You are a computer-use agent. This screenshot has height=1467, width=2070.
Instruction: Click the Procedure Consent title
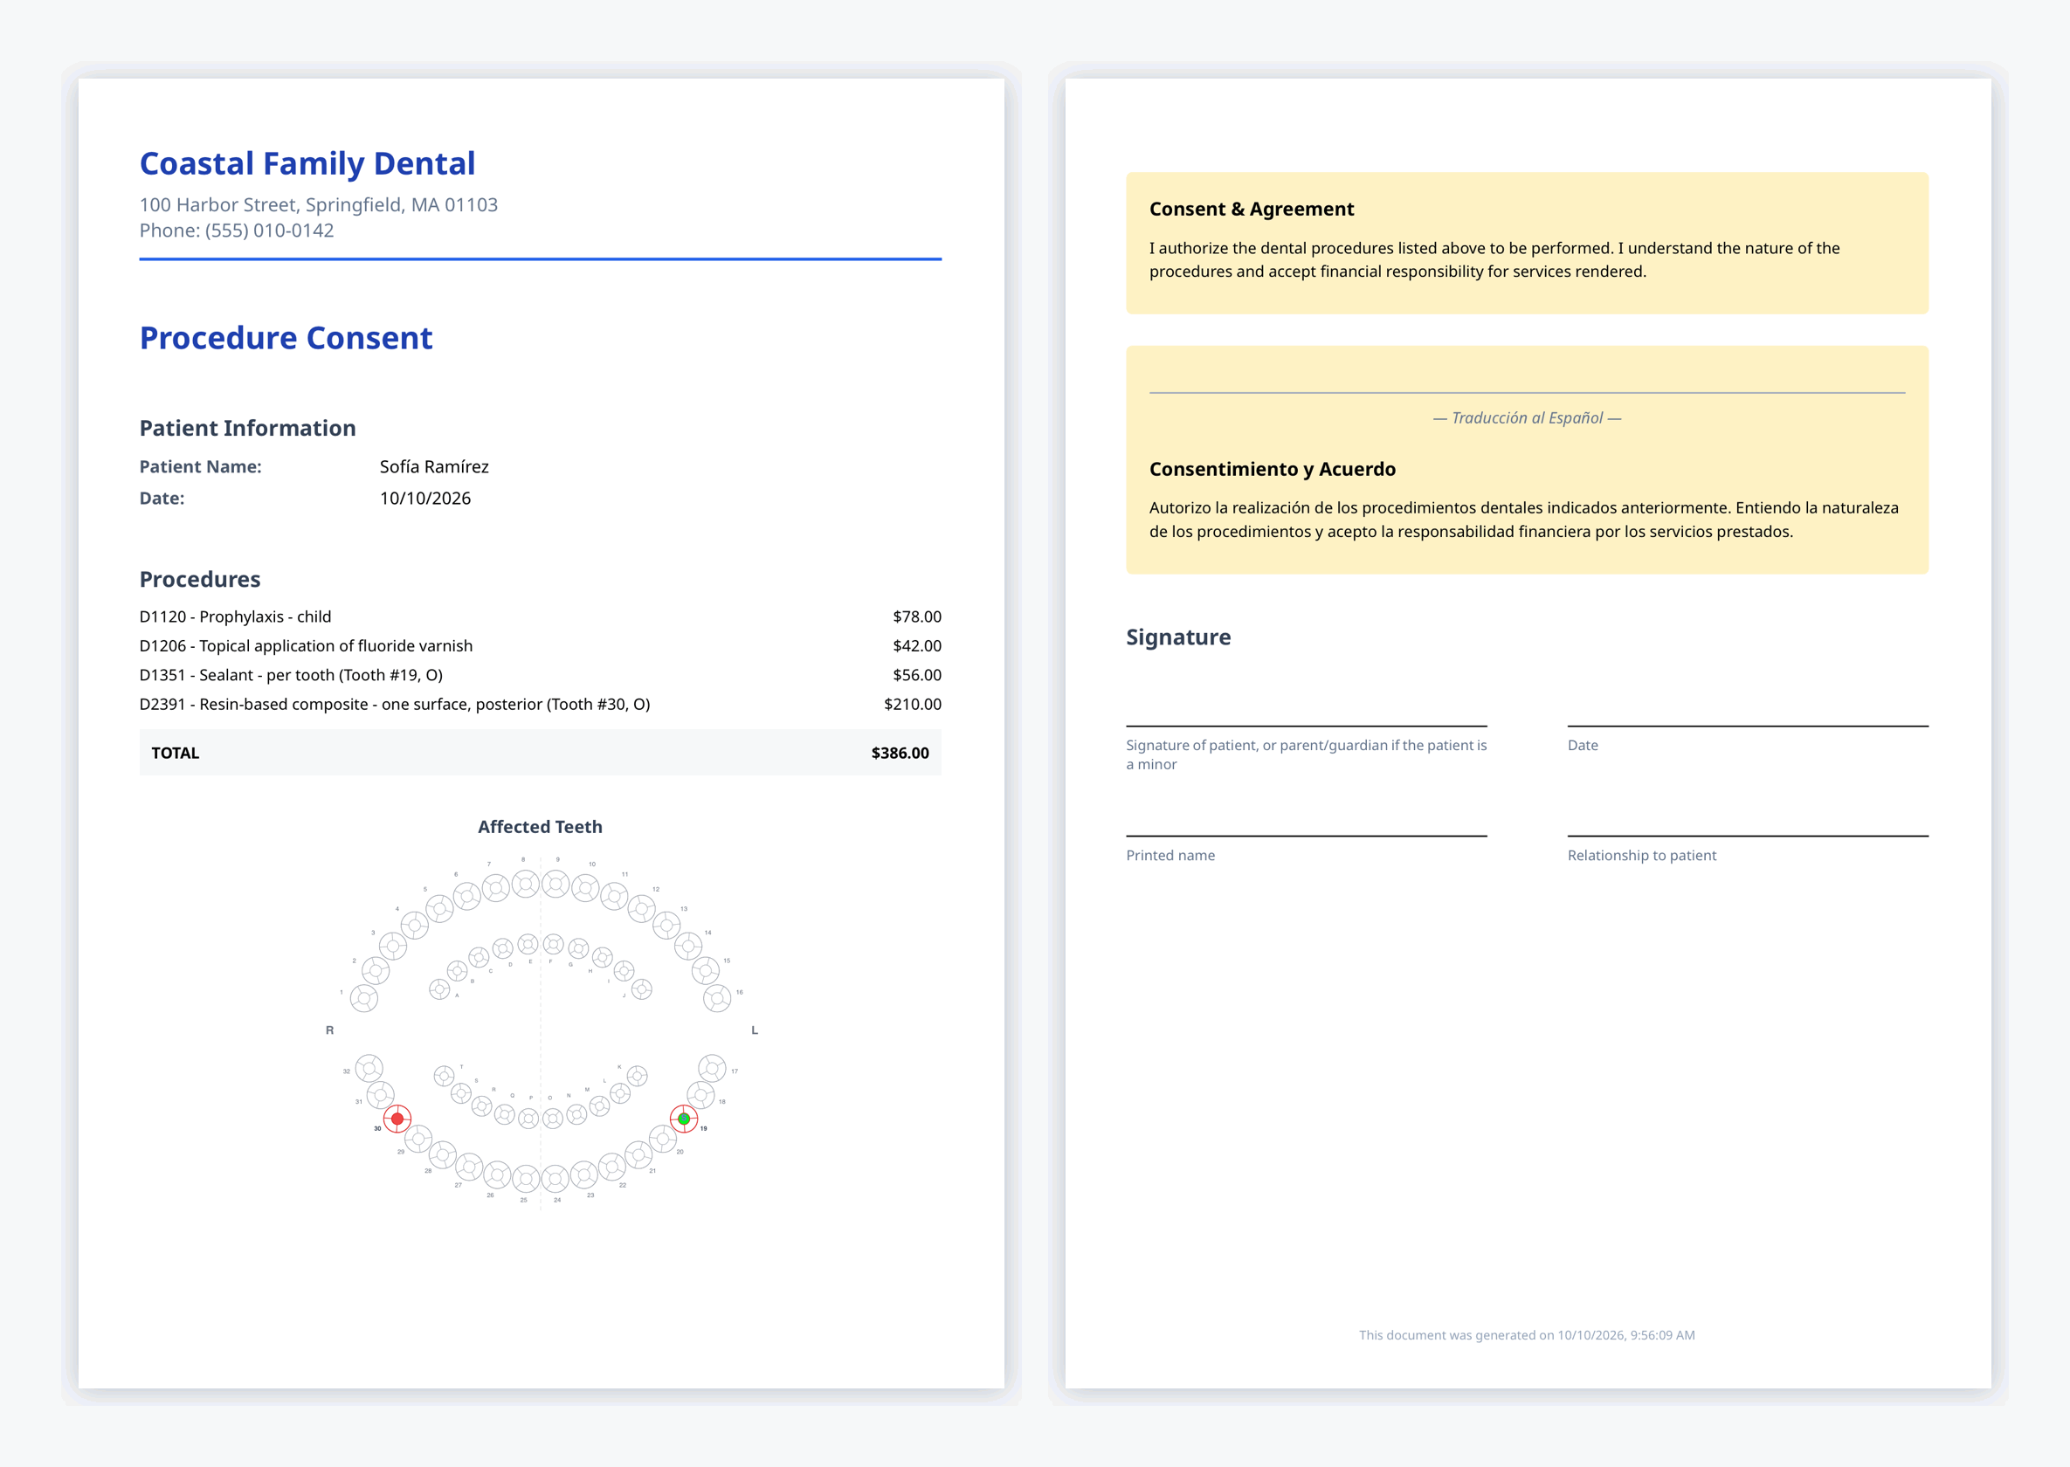click(286, 338)
